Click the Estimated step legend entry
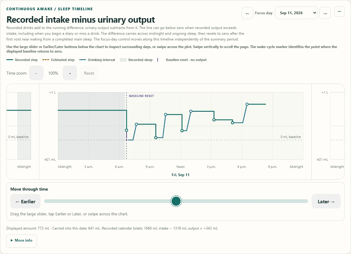 (x=58, y=60)
